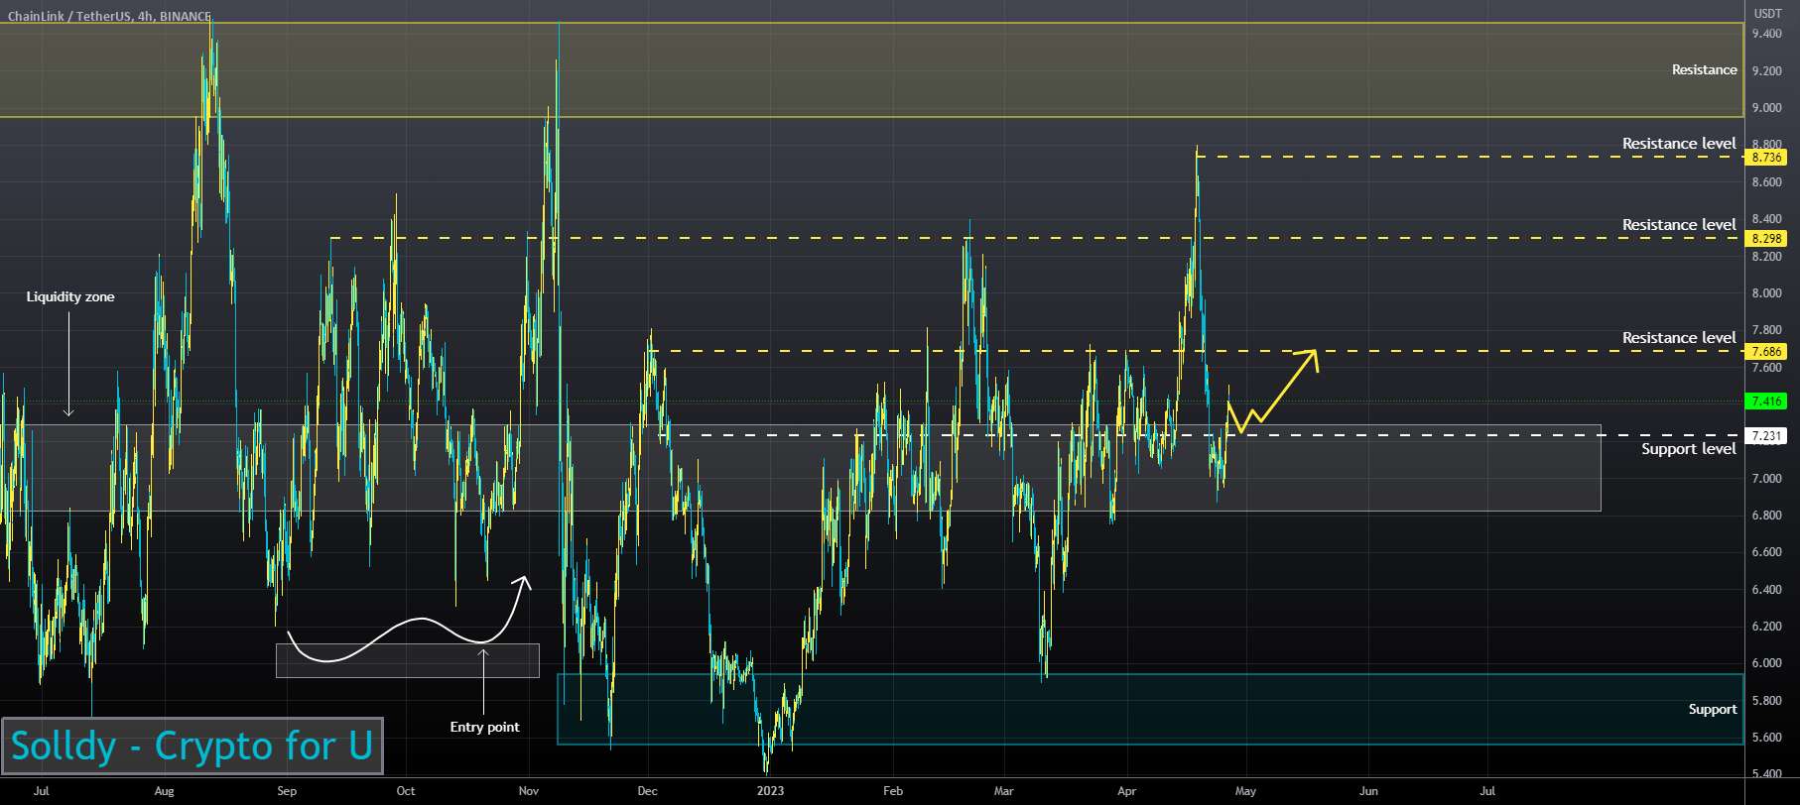Click the Support level label
The width and height of the screenshot is (1800, 805).
1689,449
